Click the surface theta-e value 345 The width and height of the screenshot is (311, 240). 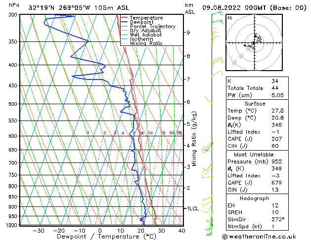tap(277, 125)
